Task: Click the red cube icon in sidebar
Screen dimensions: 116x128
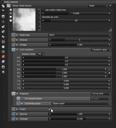Action: click(3, 57)
